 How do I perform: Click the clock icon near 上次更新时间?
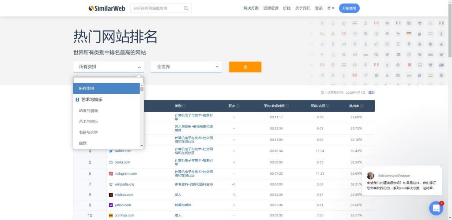pyautogui.click(x=322, y=92)
